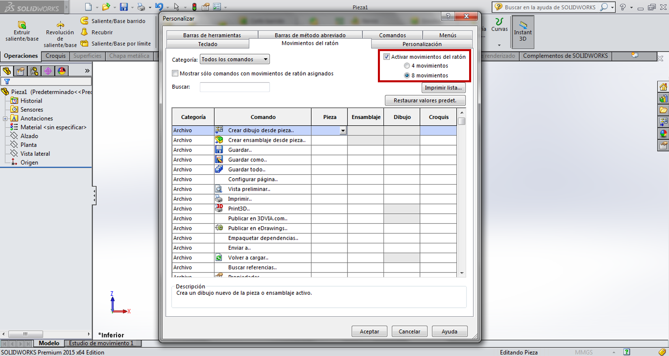Expand the manager tabs chevron
This screenshot has height=356, width=669.
(x=87, y=71)
